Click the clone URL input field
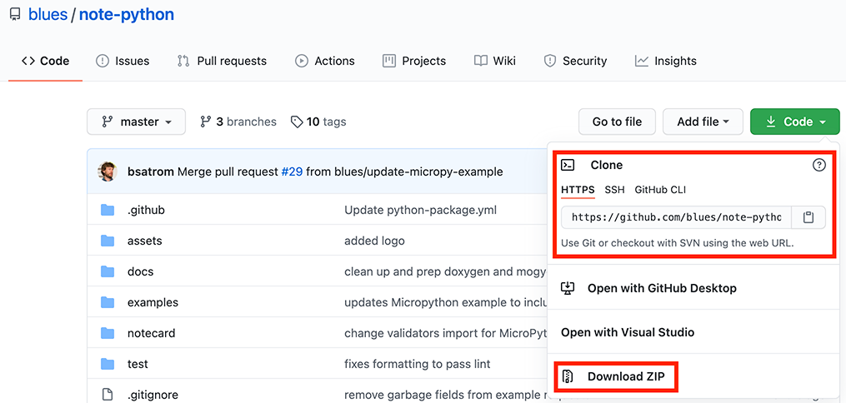 pyautogui.click(x=676, y=217)
